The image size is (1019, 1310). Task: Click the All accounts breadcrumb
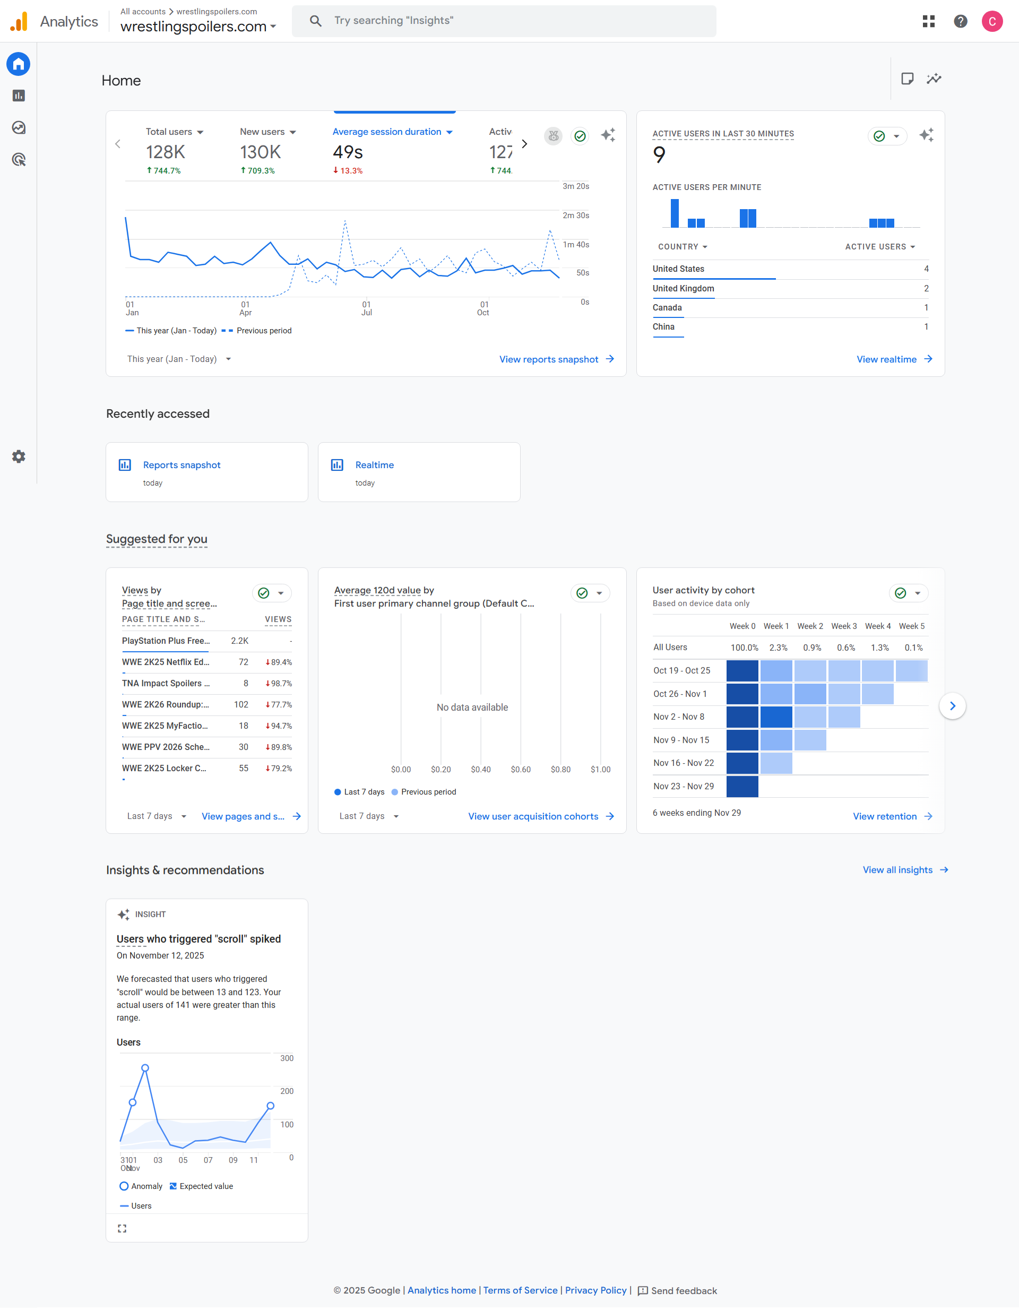[x=143, y=11]
